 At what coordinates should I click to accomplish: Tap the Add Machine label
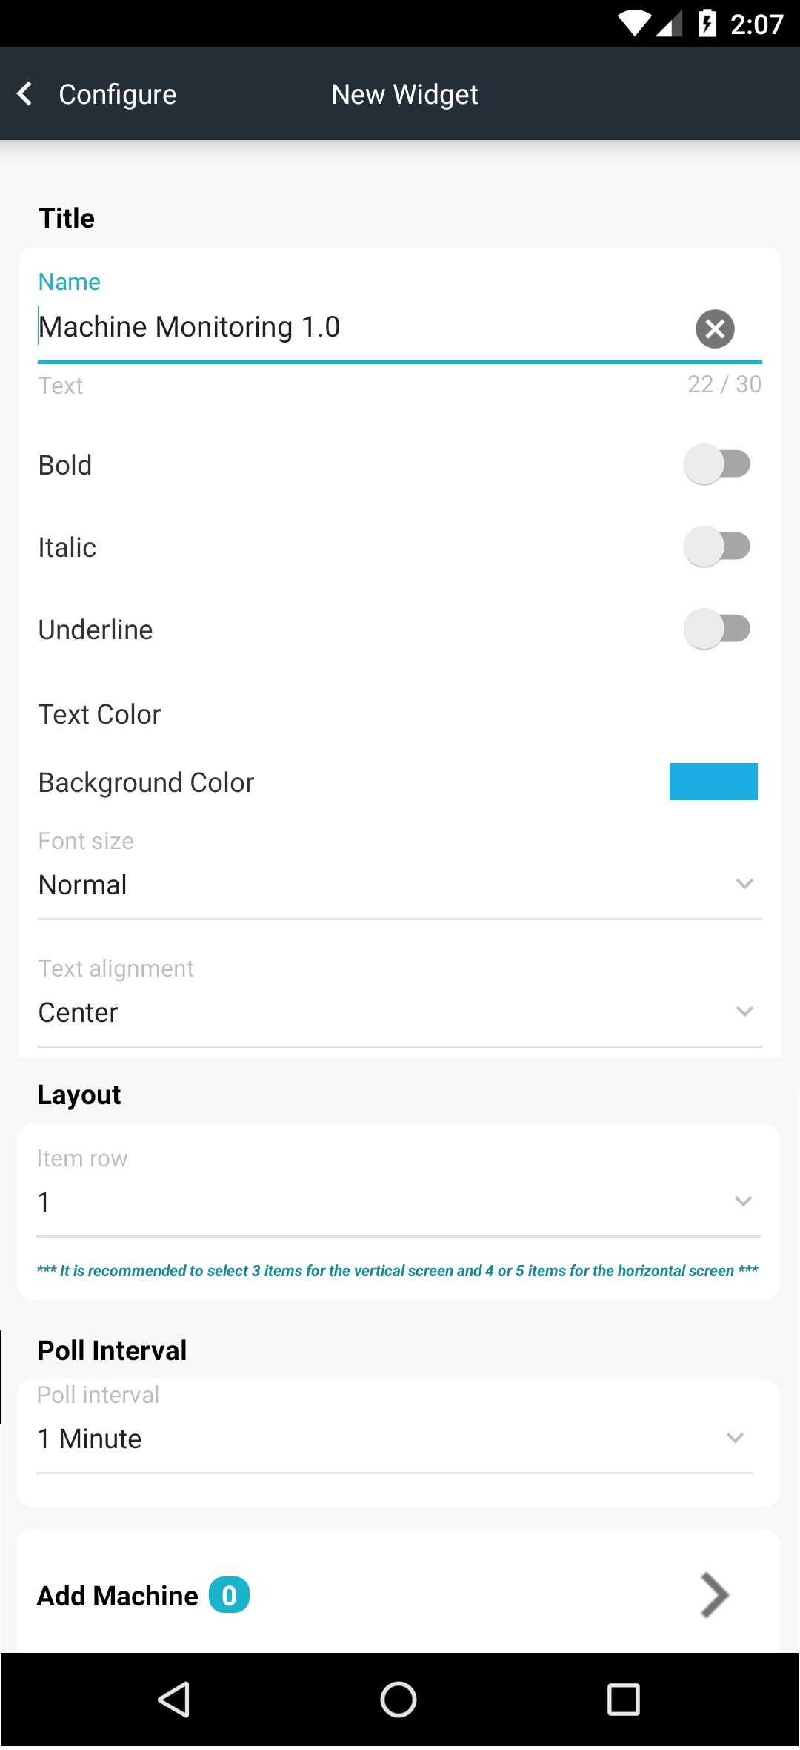pos(118,1596)
